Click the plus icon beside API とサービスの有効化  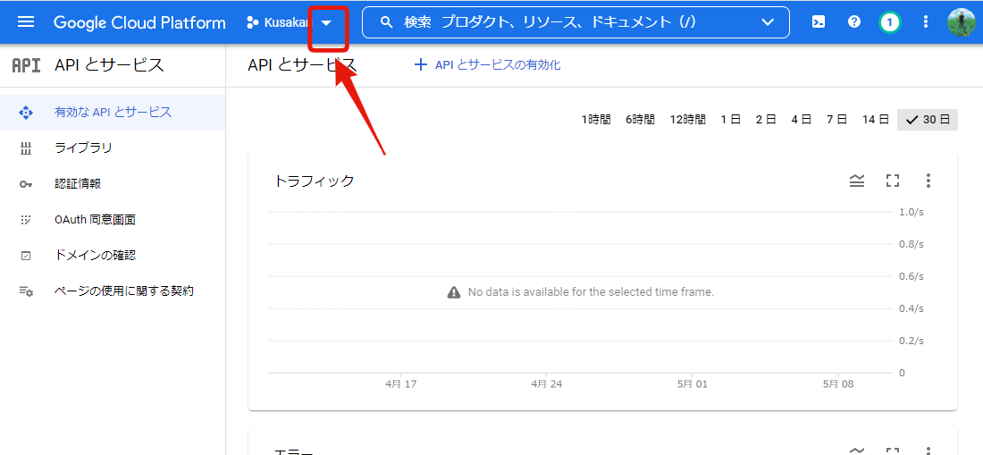point(421,64)
